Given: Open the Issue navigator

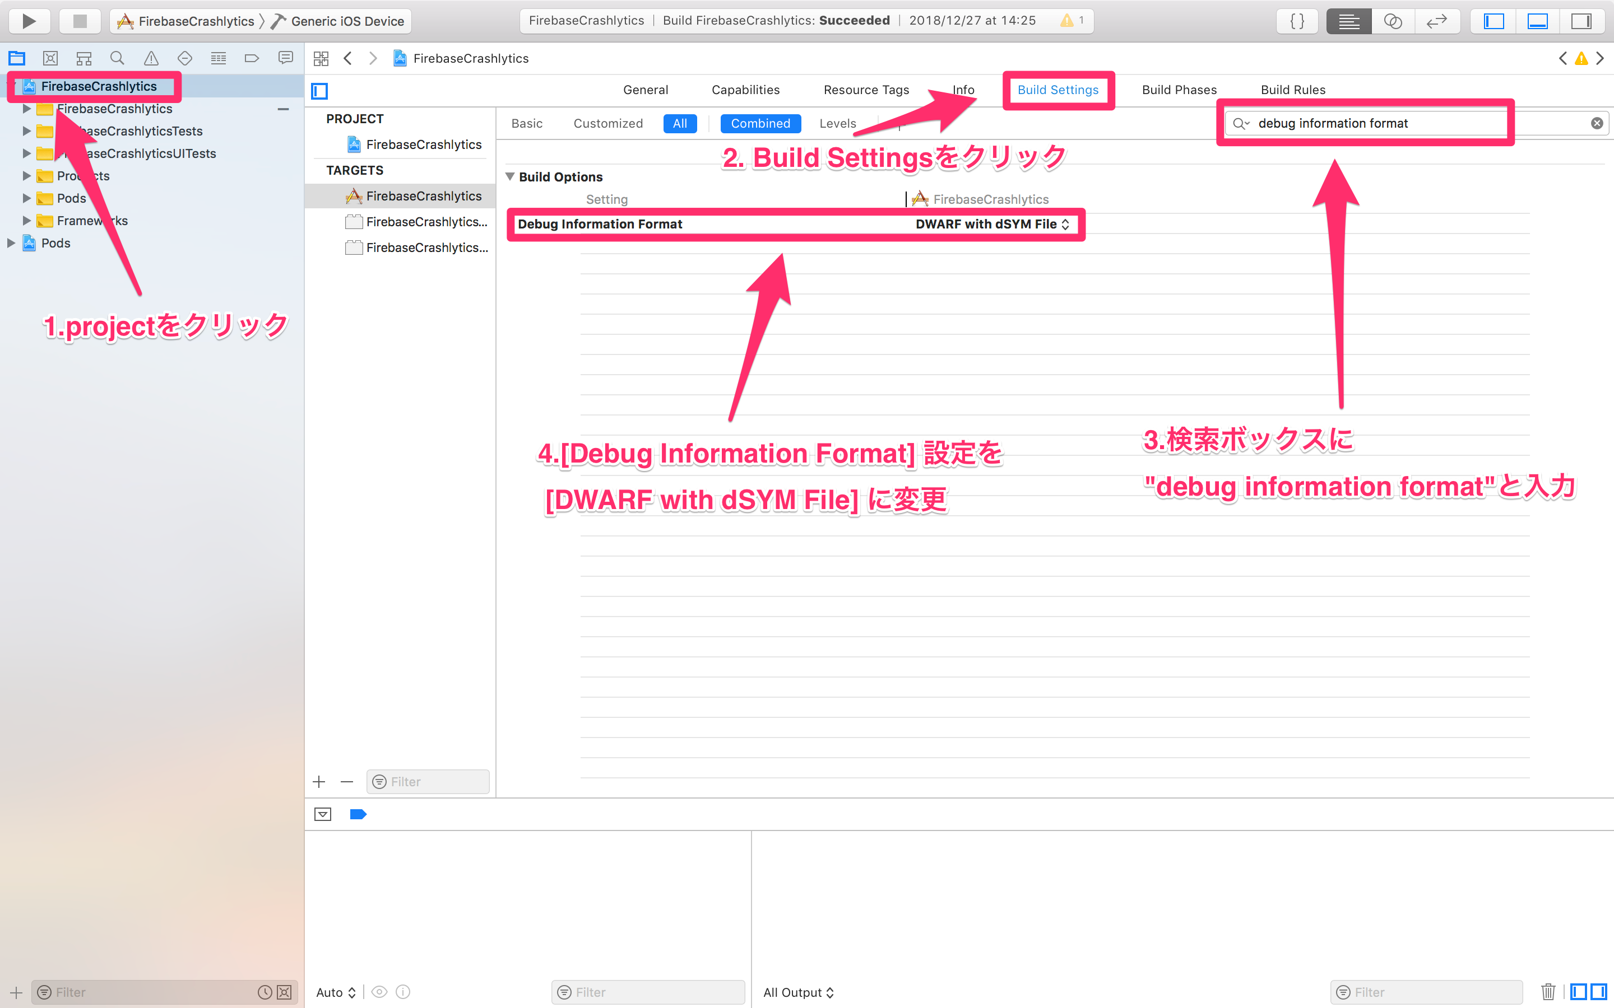Looking at the screenshot, I should pos(151,58).
